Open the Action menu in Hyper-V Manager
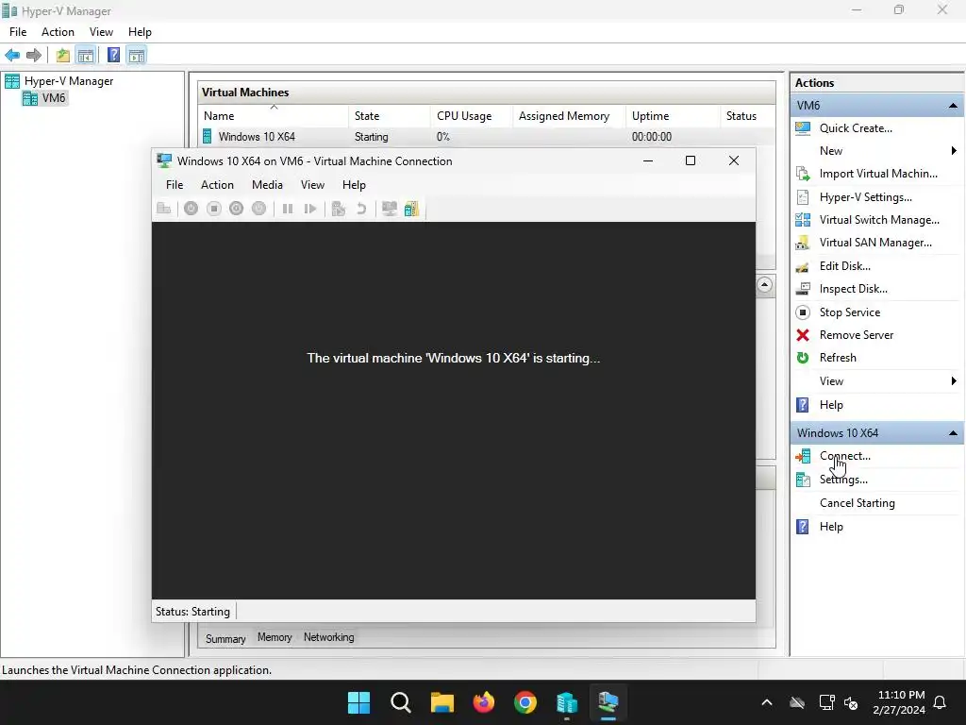Viewport: 966px width, 725px height. [58, 32]
